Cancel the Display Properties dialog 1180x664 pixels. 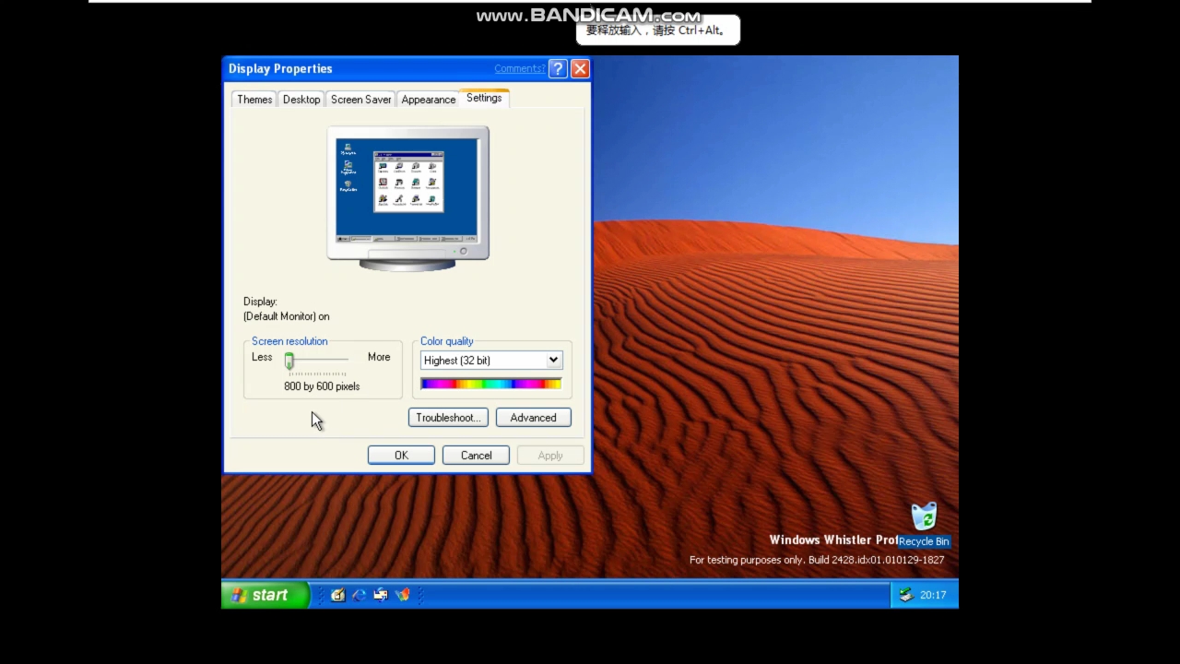click(477, 456)
